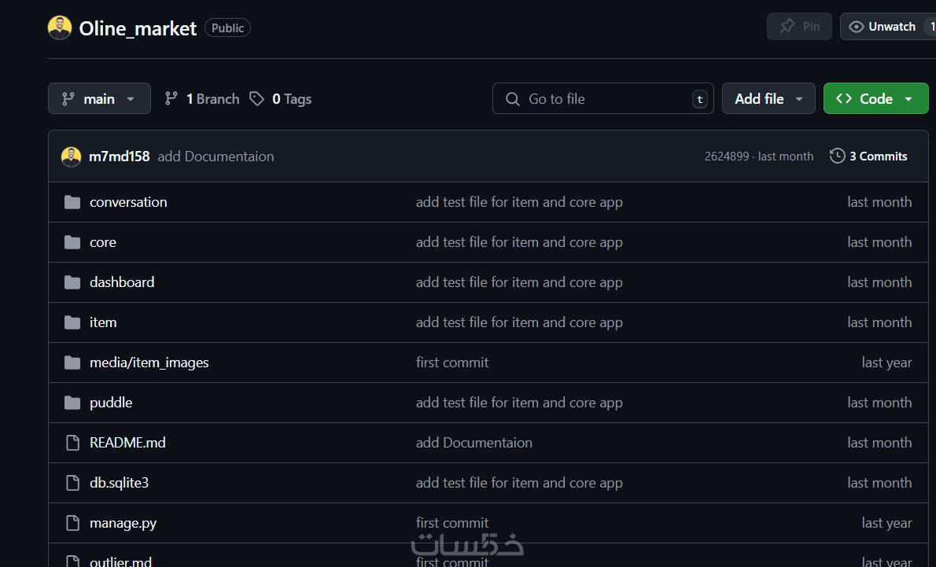Open the green Code dropdown
Screen dimensions: 936x567
click(x=875, y=99)
